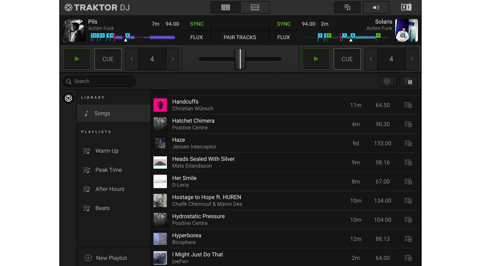
Task: Click the Beats playlist icon
Action: click(x=87, y=208)
